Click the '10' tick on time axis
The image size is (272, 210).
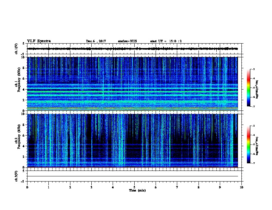click(241, 187)
